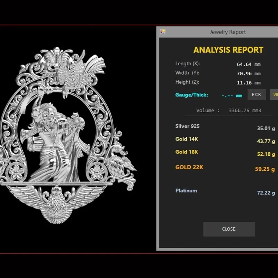Click the Width (Y) value 70.96 mm

[248, 74]
